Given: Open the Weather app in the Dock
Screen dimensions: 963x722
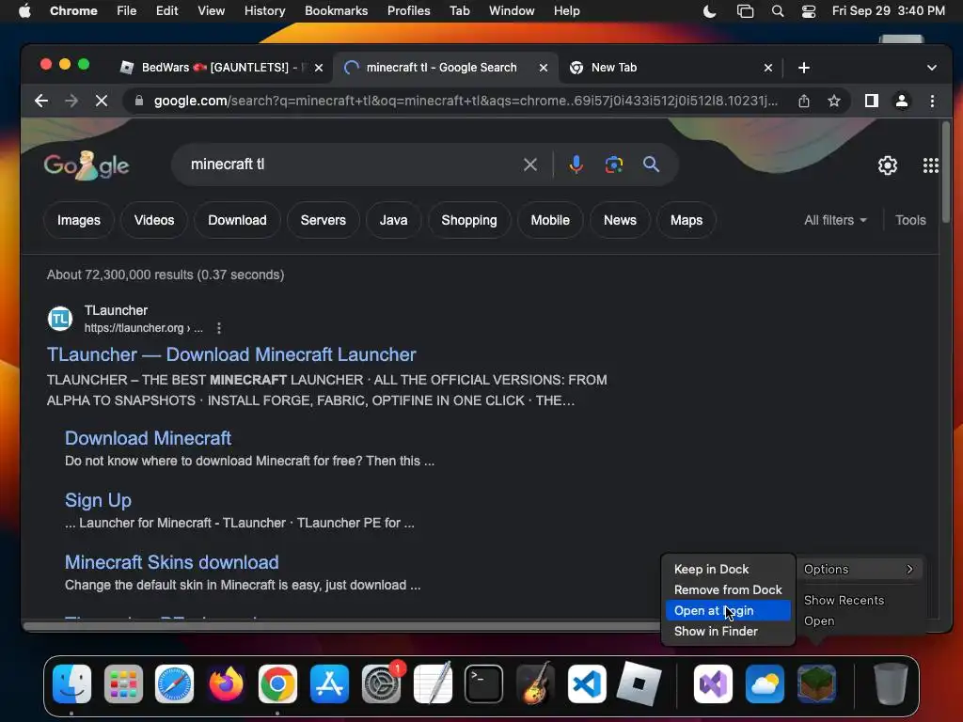Looking at the screenshot, I should tap(765, 684).
